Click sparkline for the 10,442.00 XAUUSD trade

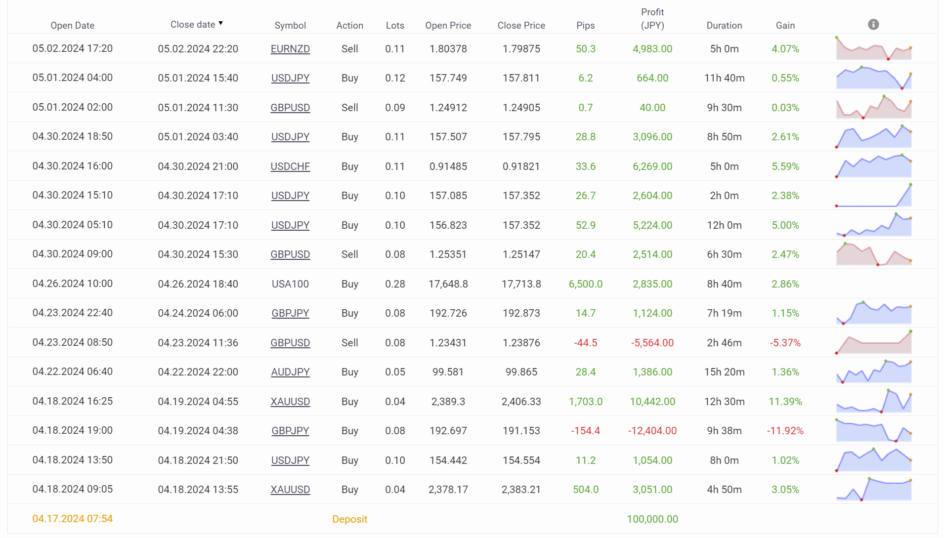coord(873,402)
